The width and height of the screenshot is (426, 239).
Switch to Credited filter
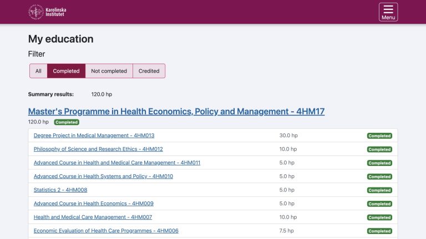[x=149, y=71]
